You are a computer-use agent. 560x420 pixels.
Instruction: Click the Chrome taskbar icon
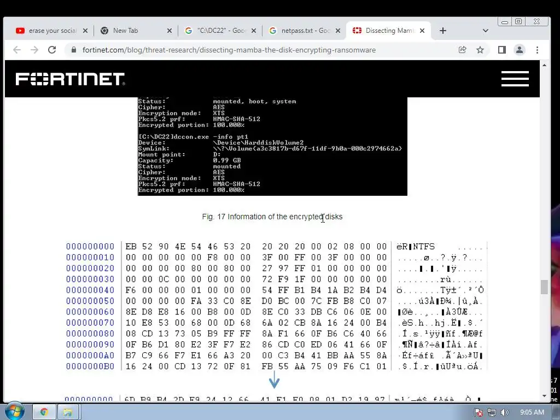(x=44, y=412)
